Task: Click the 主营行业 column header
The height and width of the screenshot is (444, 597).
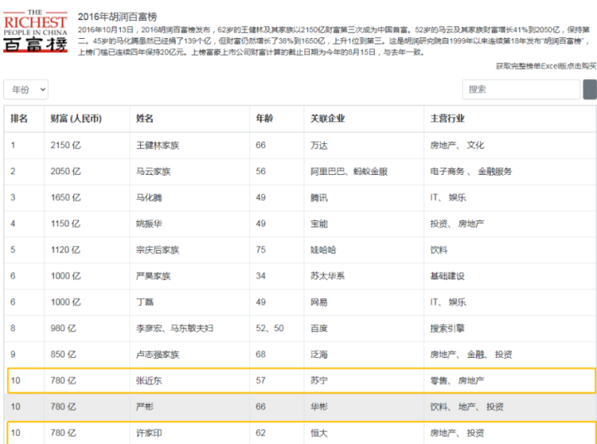Action: (448, 118)
